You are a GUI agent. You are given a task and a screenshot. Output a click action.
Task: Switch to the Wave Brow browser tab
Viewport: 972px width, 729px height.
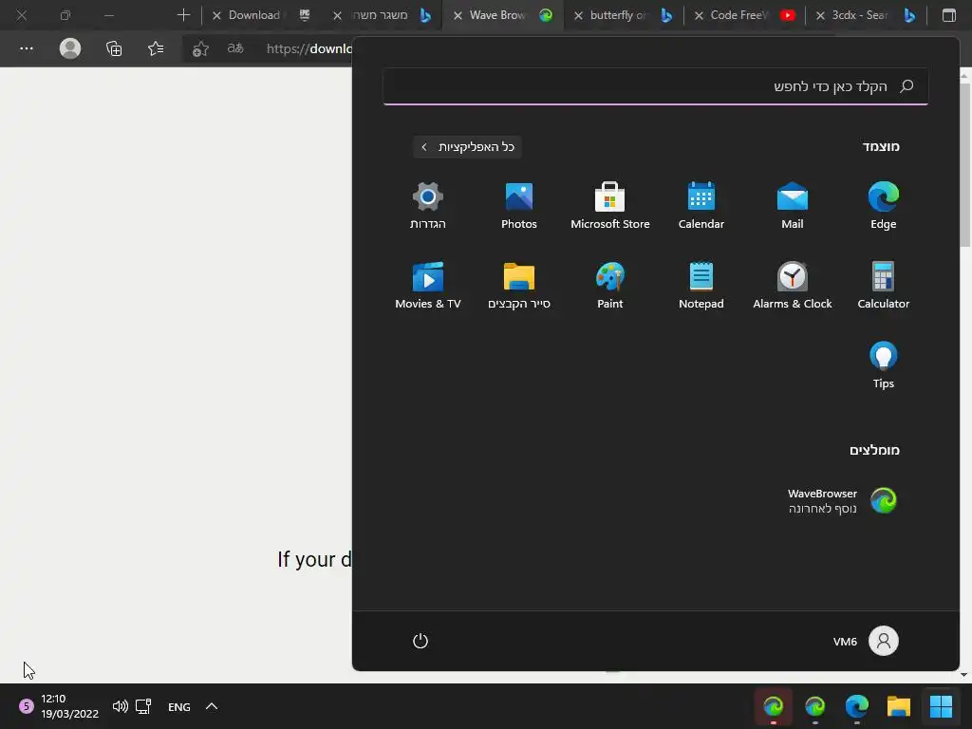pos(502,15)
